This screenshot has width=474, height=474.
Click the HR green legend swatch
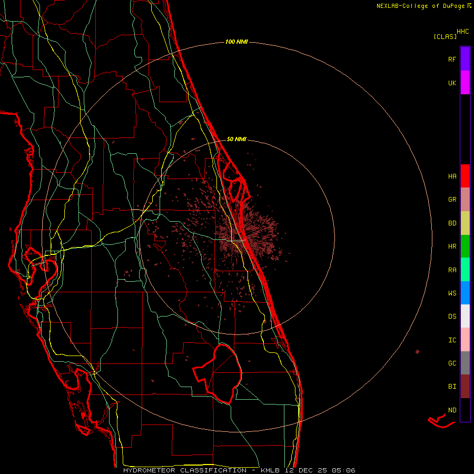click(465, 246)
